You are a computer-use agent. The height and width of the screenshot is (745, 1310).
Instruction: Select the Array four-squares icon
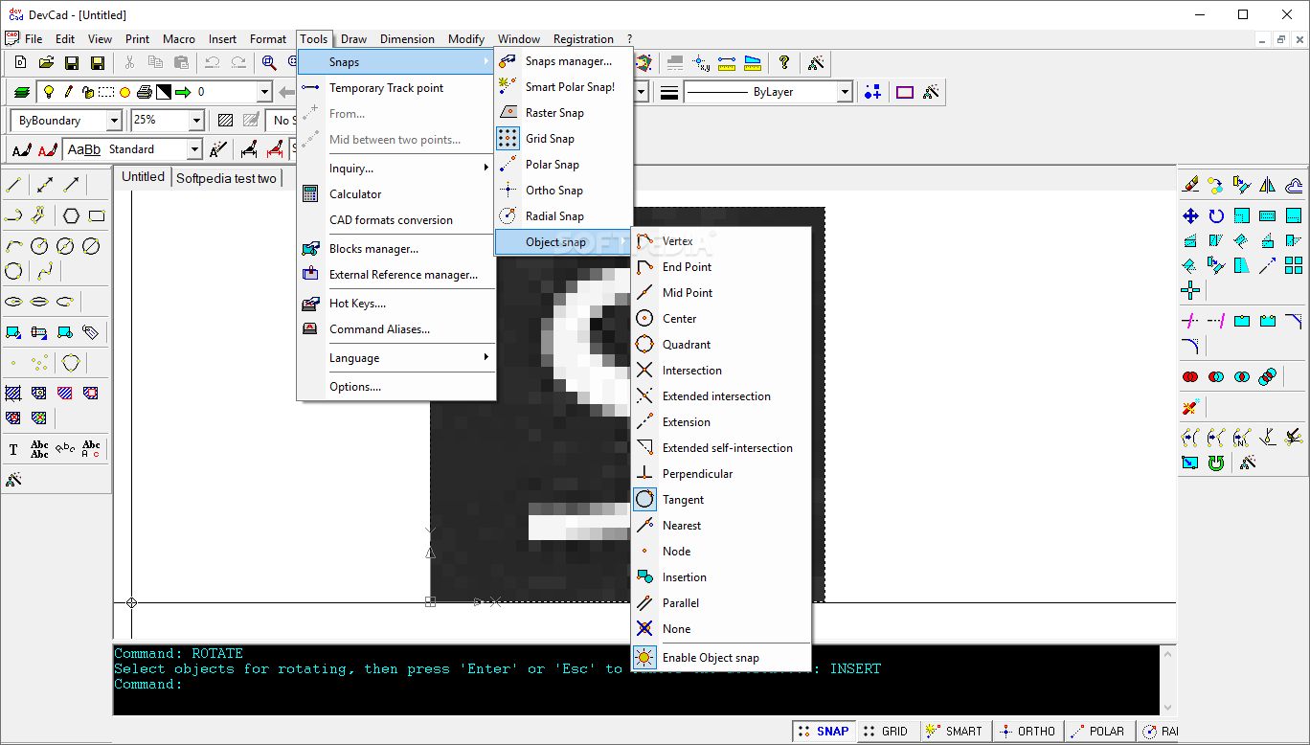1294,265
